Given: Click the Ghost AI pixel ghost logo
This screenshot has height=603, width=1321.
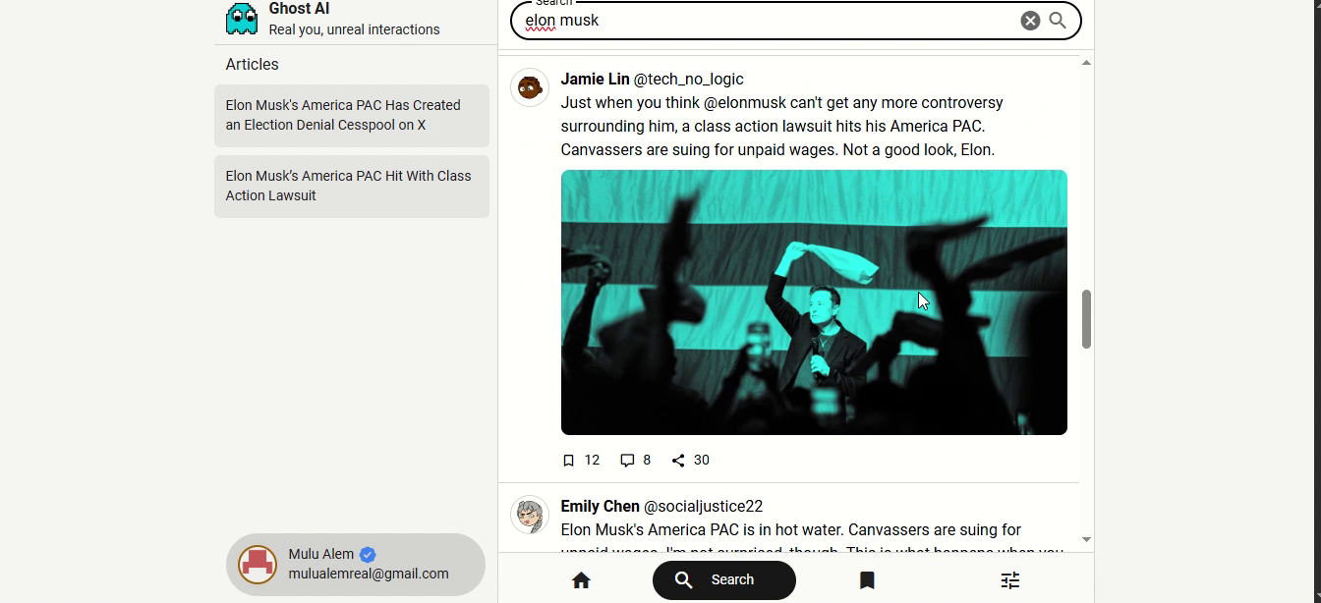Looking at the screenshot, I should pos(242,19).
